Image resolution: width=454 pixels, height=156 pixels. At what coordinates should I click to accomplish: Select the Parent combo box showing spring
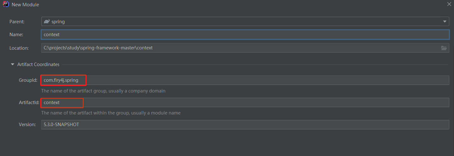(245, 22)
